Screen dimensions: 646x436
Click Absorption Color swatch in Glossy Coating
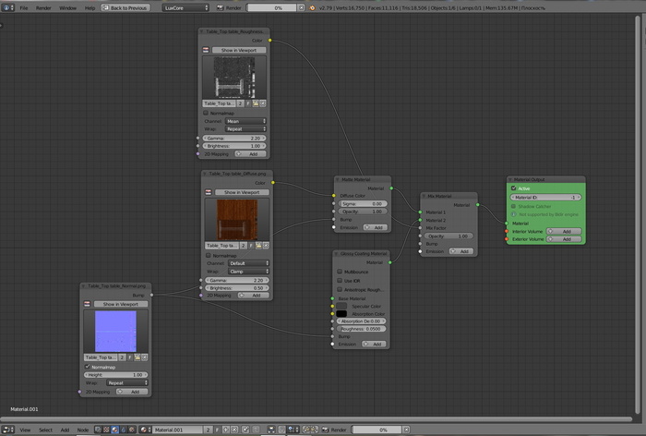342,313
